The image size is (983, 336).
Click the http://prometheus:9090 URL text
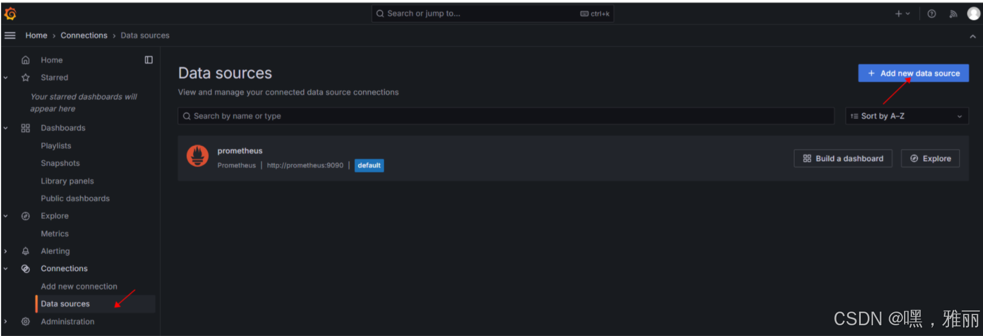coord(305,165)
